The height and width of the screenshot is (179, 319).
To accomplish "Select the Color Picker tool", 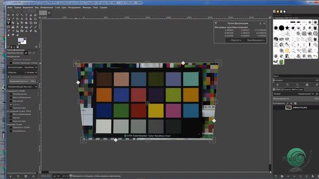I will [13, 19].
